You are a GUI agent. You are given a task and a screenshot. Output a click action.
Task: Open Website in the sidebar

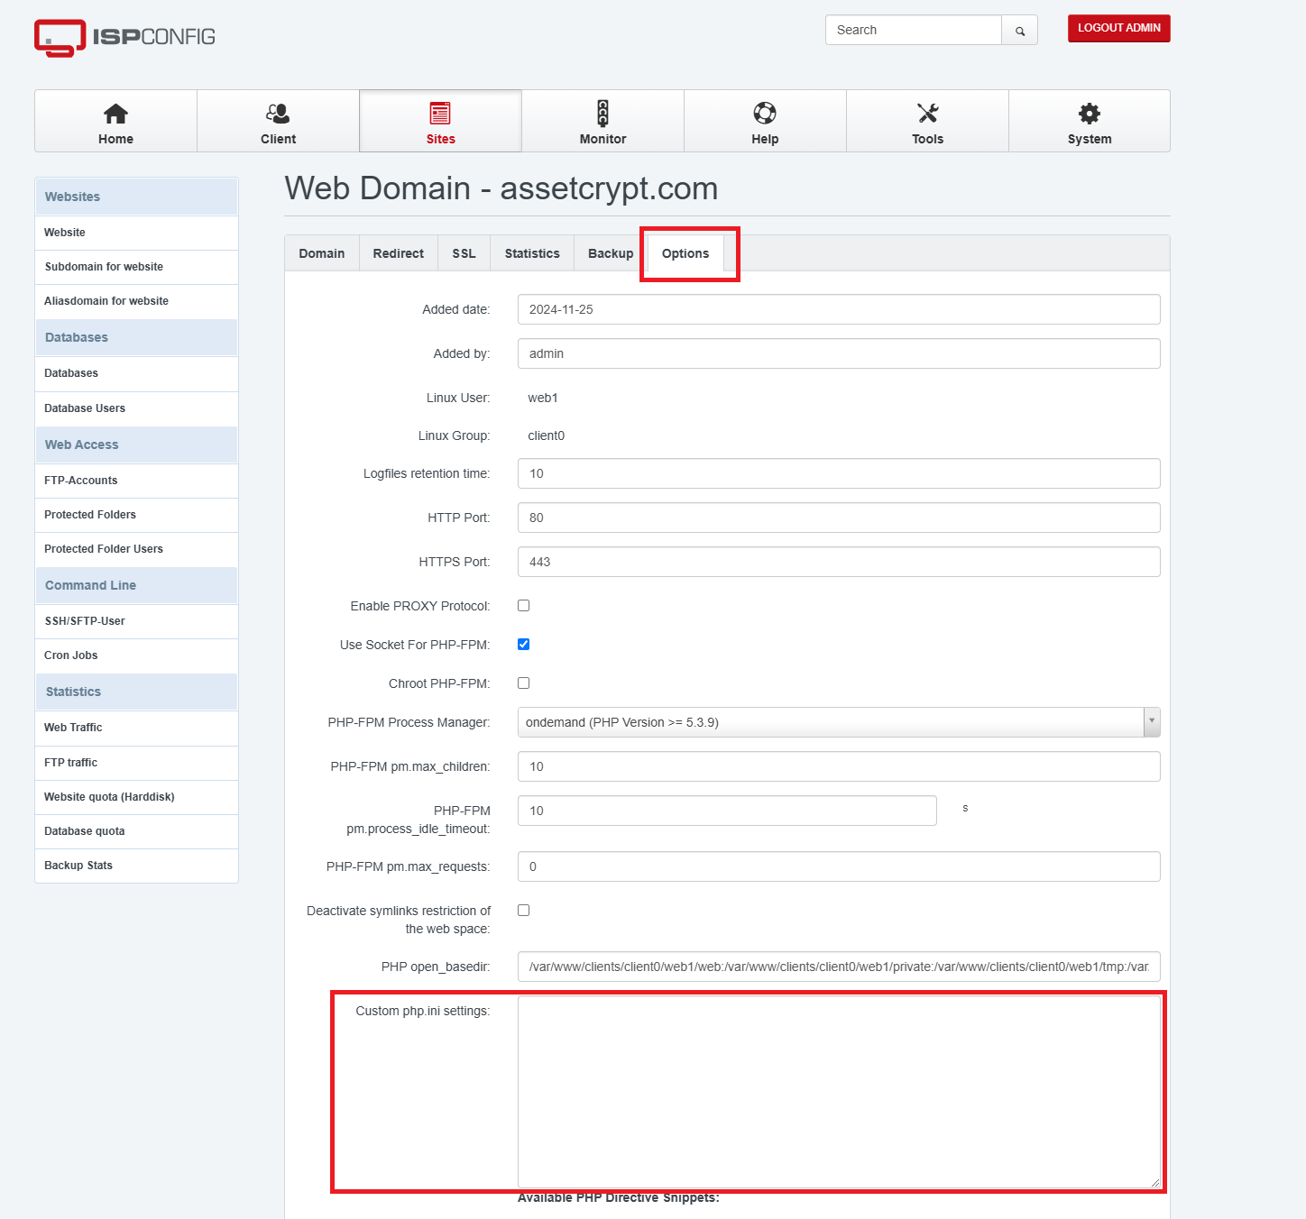[136, 233]
